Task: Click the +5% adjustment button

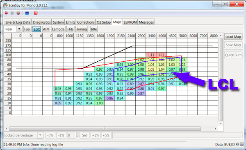Action: (x=106, y=135)
